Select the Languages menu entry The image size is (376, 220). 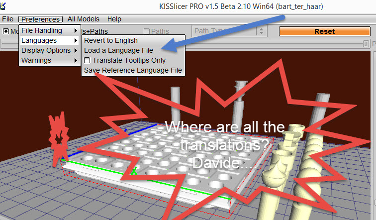50,40
